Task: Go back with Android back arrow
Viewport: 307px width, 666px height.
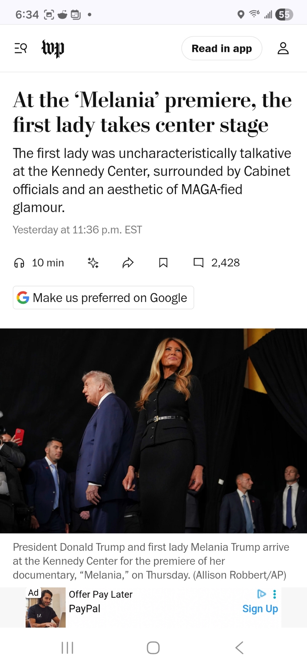Action: [239, 648]
